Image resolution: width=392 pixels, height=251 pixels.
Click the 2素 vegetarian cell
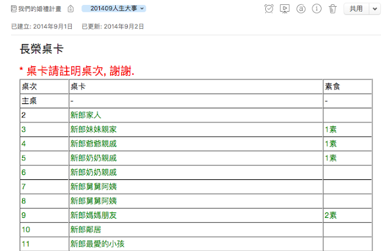347,215
